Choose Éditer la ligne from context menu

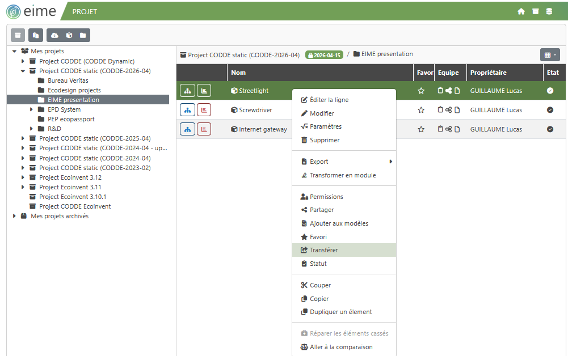coord(344,100)
